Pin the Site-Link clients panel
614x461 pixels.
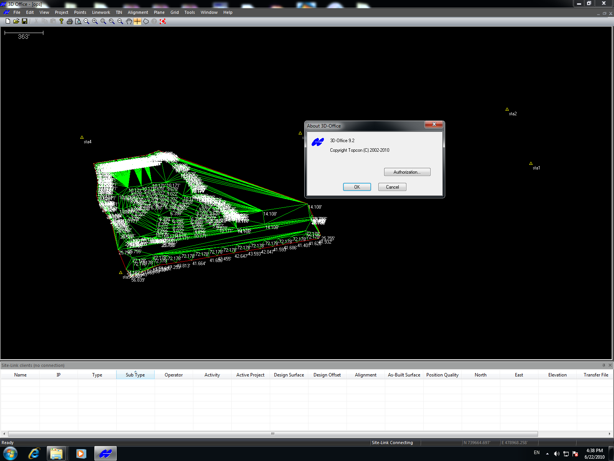tap(604, 365)
